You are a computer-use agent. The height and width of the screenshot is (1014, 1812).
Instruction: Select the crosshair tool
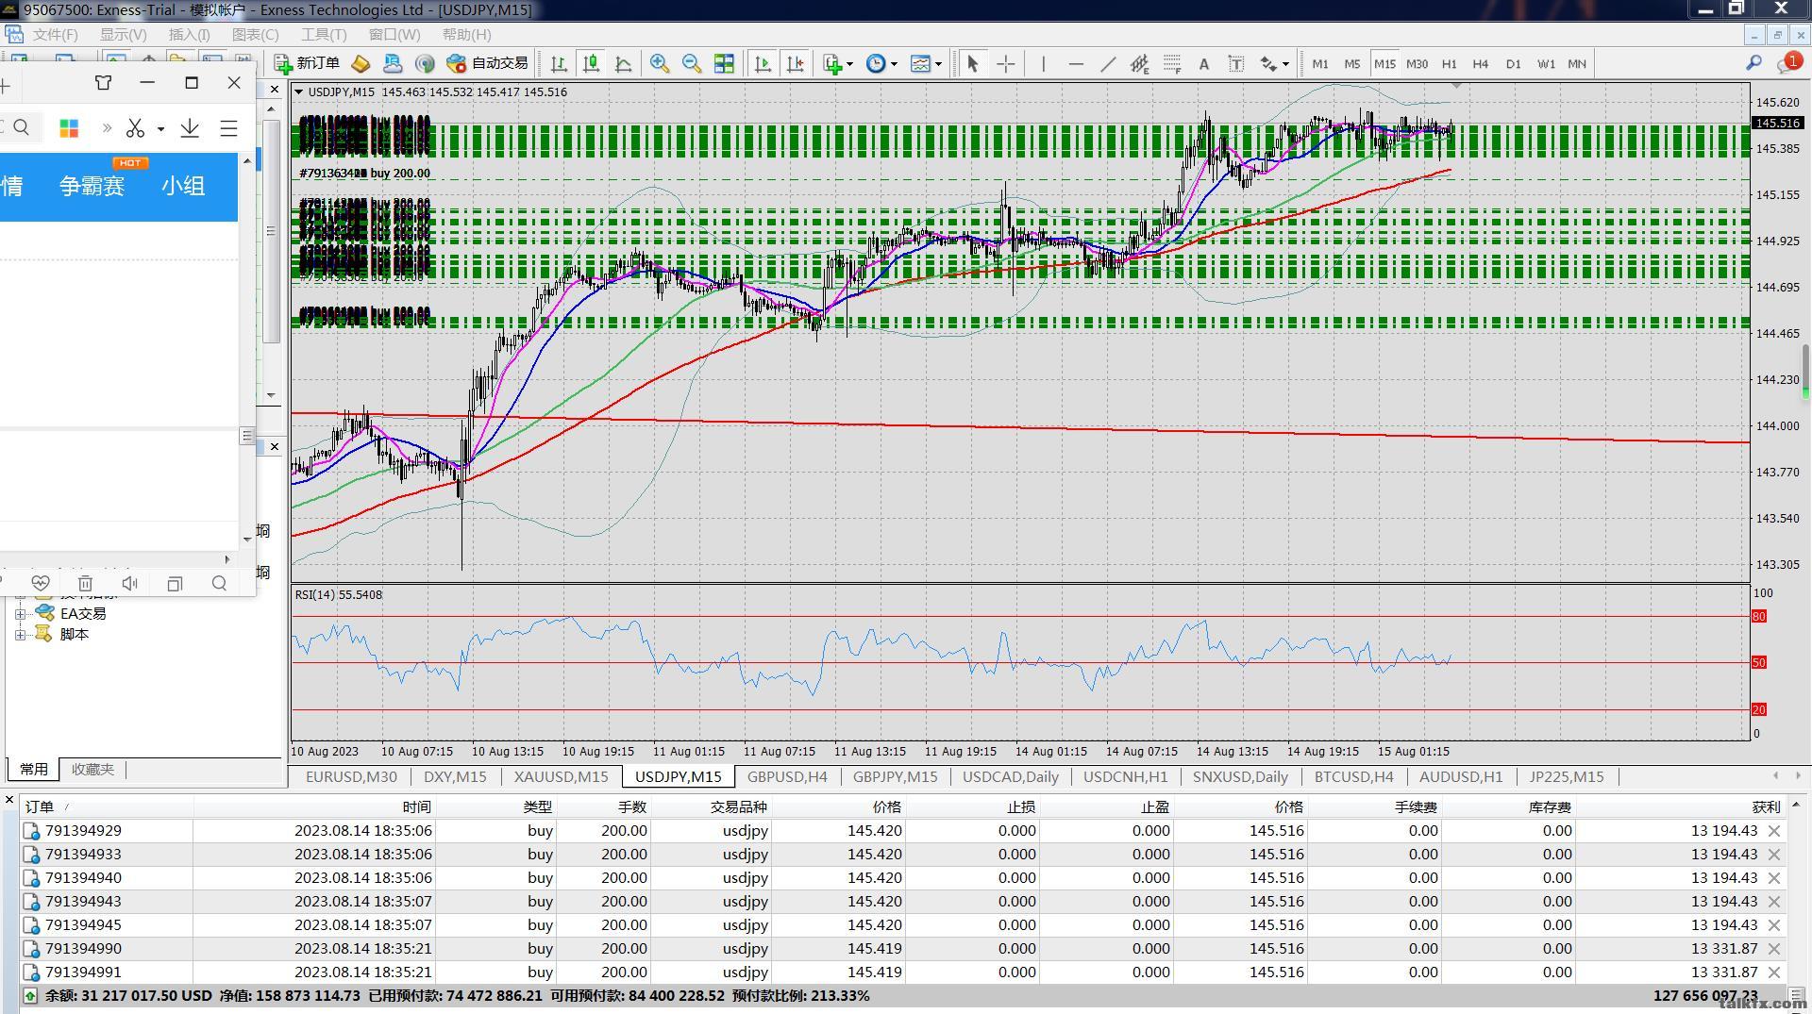[1006, 63]
